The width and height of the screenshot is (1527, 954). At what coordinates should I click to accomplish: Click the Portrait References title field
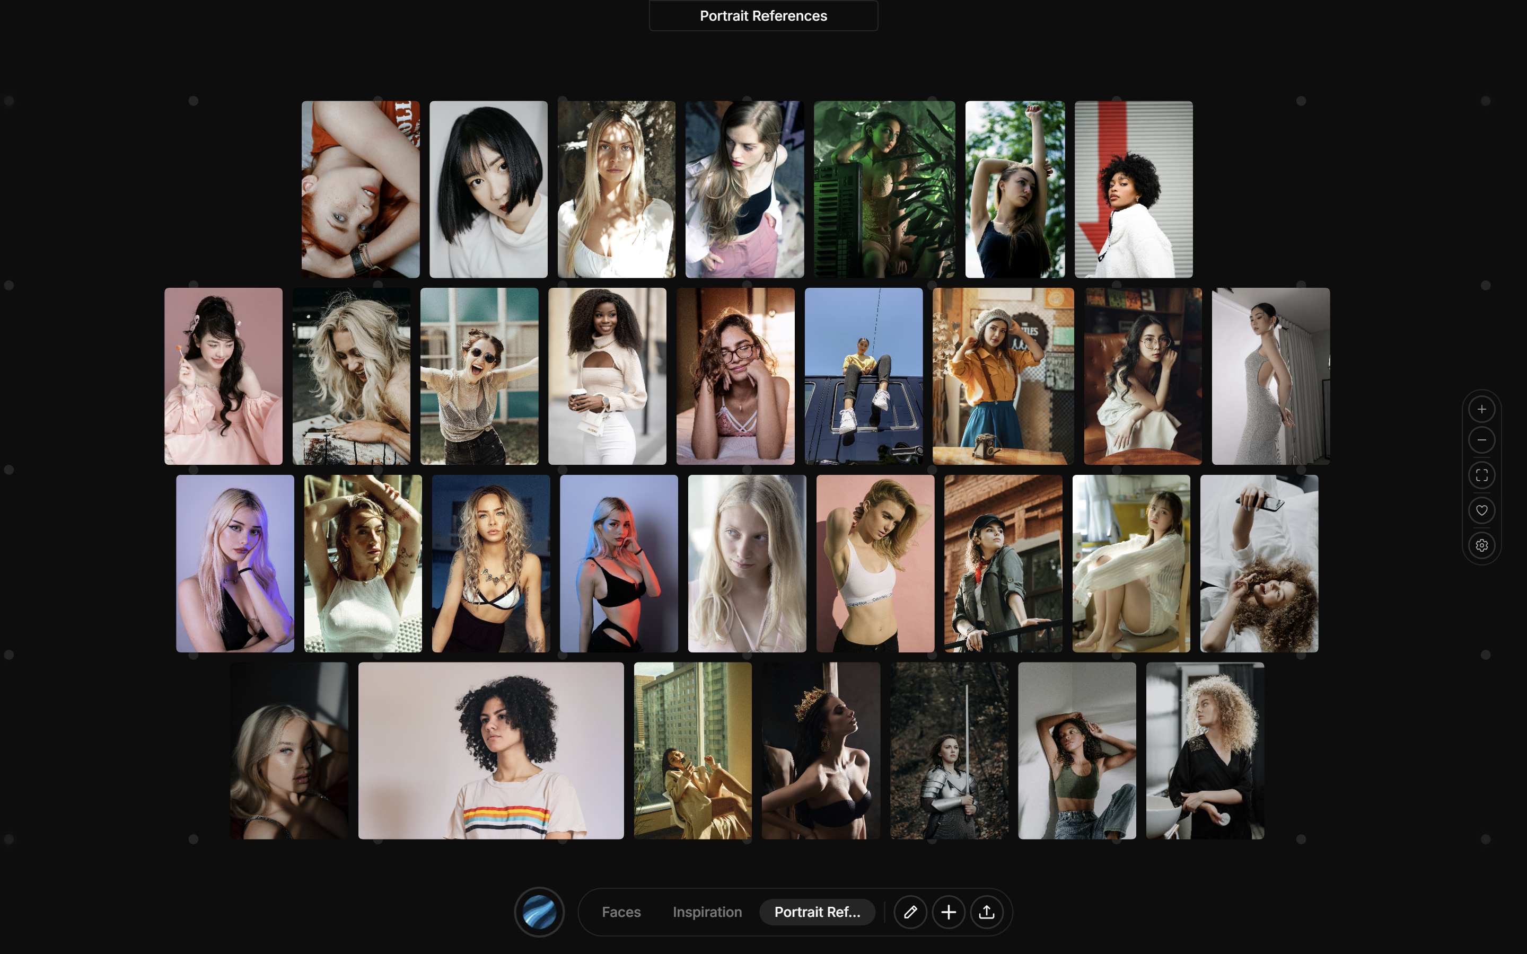click(763, 15)
